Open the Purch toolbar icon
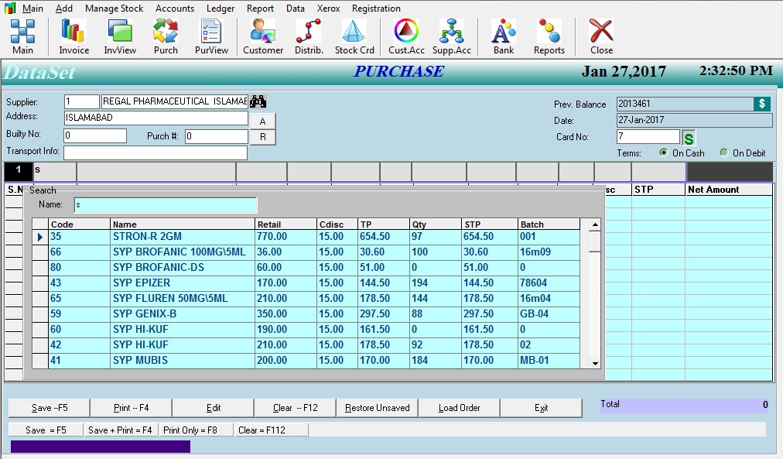 tap(166, 36)
